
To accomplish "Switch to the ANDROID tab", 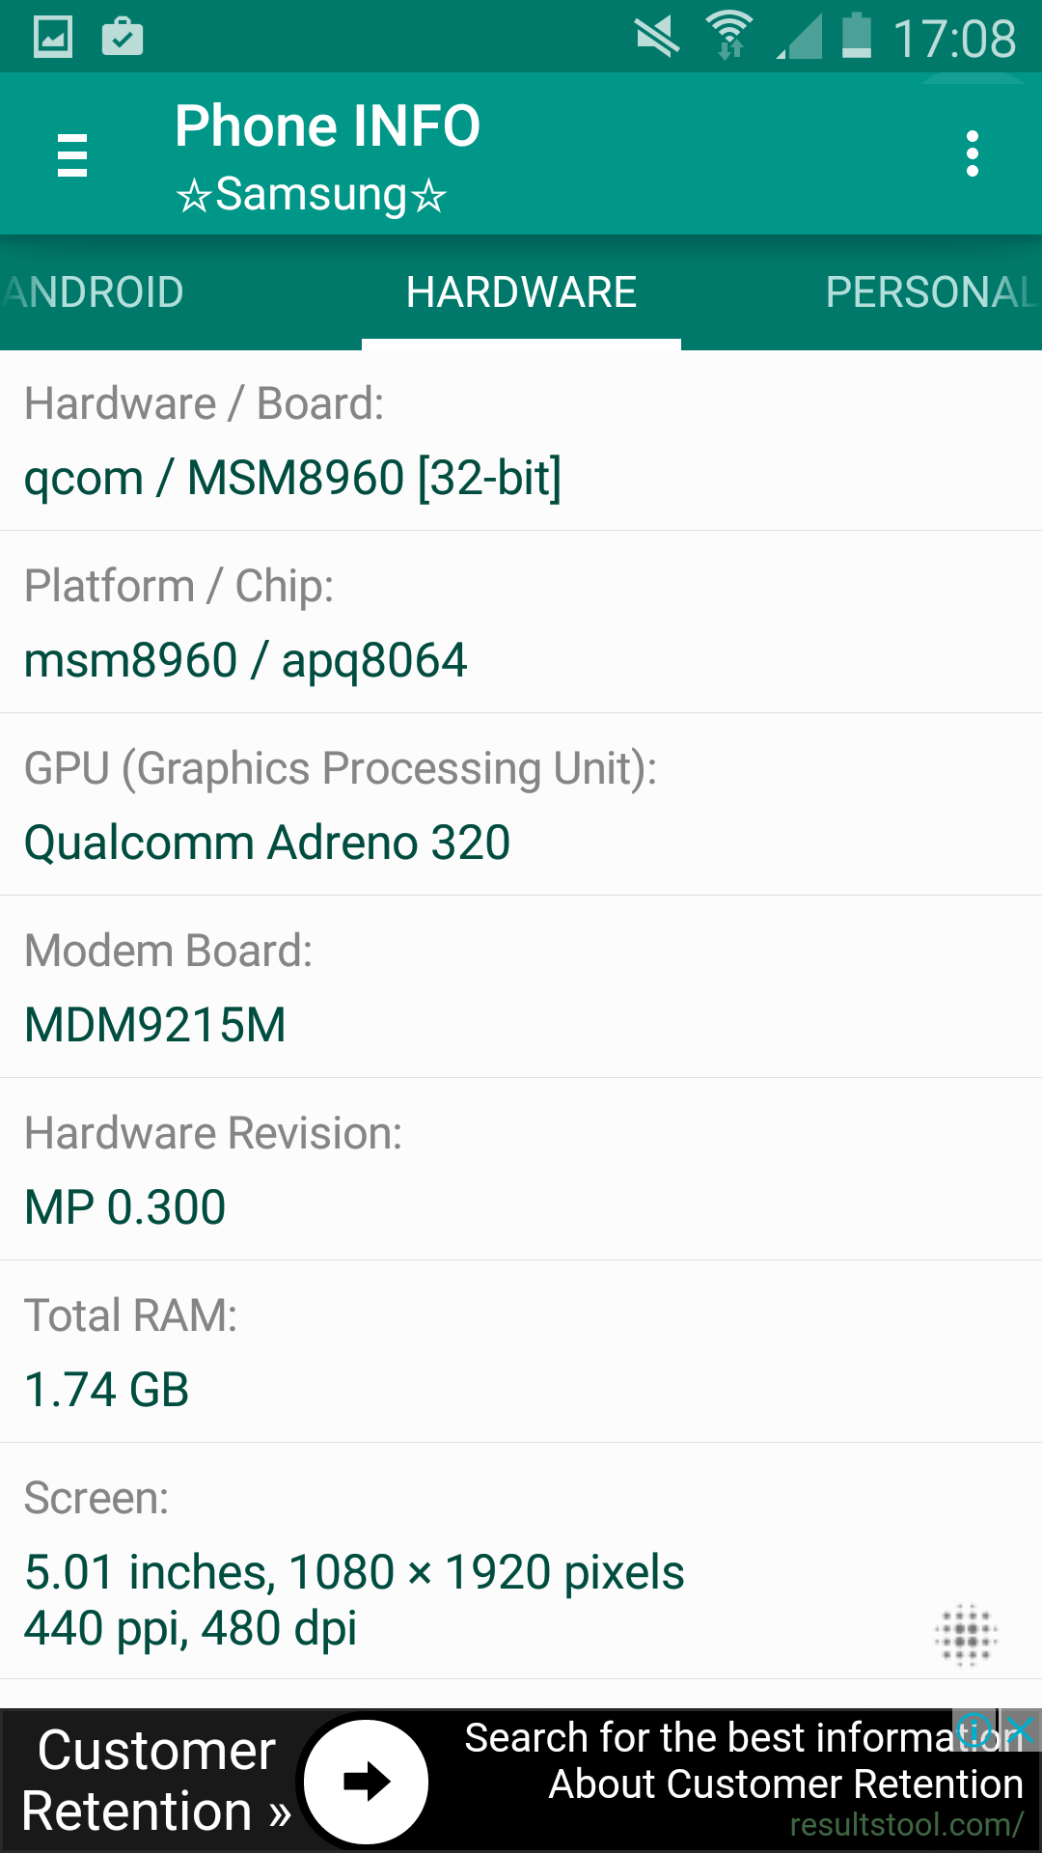I will [94, 292].
